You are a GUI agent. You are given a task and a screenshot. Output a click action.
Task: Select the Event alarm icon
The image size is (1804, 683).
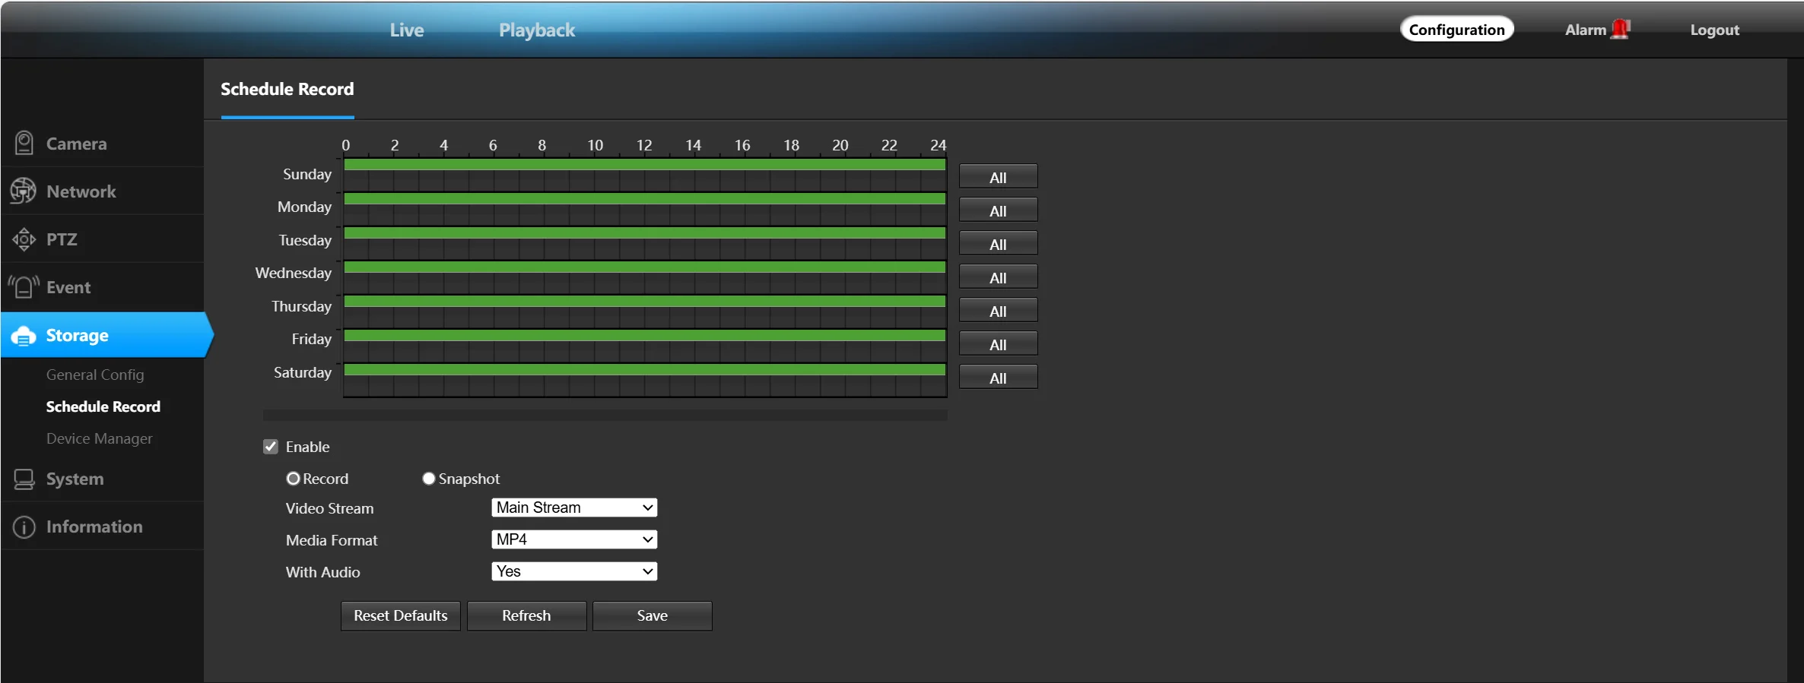pyautogui.click(x=24, y=287)
